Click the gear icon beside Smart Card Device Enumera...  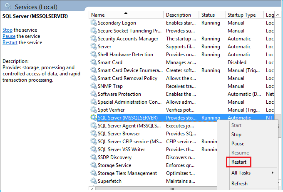coord(94,70)
